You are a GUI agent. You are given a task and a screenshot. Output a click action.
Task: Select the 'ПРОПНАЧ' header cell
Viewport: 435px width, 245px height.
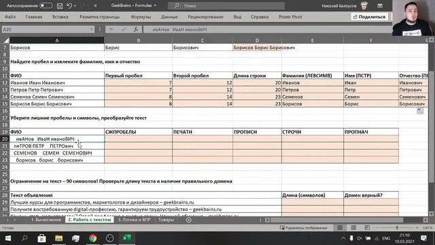[x=371, y=132]
